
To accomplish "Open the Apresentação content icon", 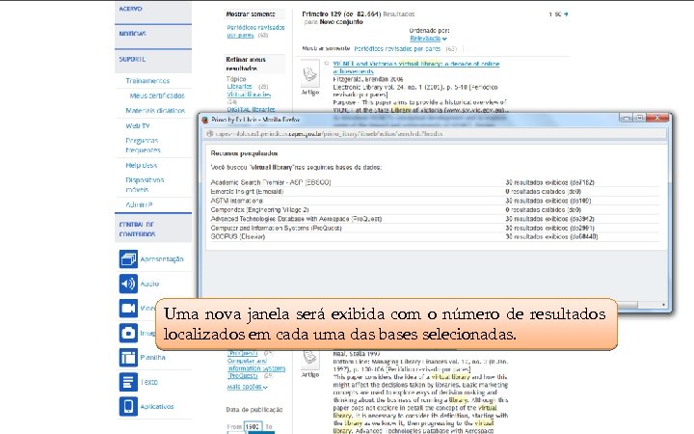I will (128, 259).
